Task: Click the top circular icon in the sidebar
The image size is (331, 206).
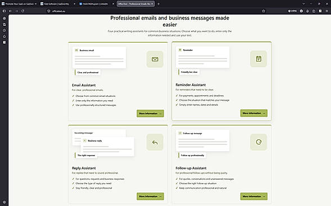Action: (4, 18)
